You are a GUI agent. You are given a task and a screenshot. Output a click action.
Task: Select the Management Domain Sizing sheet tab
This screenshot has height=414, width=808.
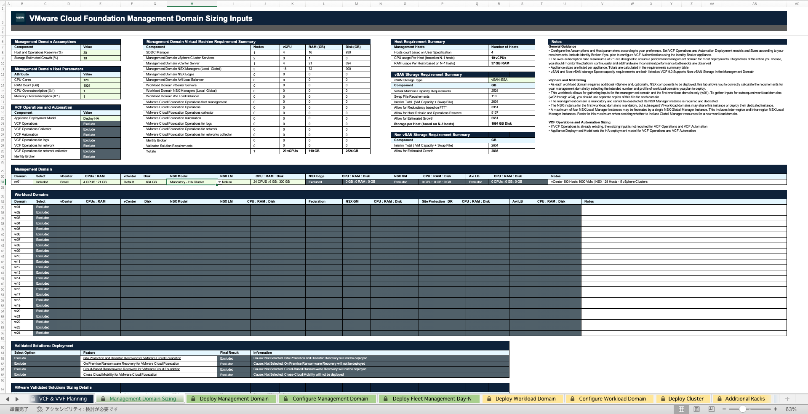point(140,399)
